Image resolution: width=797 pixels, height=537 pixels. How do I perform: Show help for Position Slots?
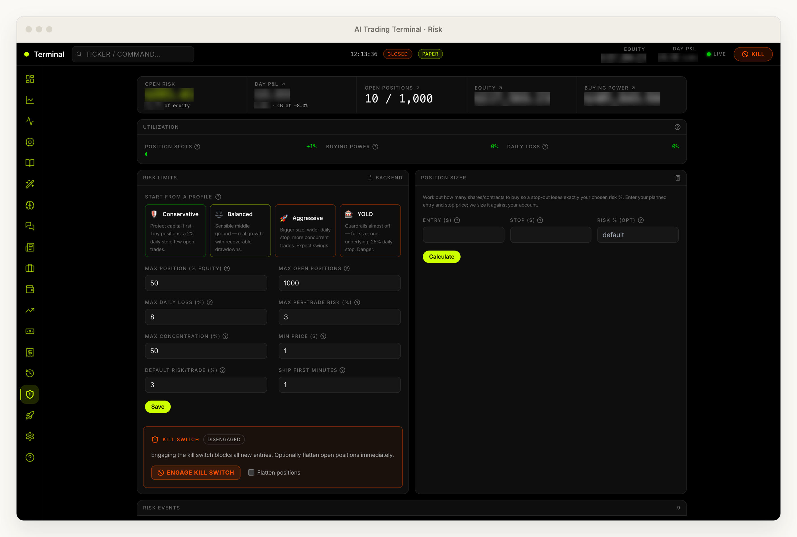(x=197, y=147)
